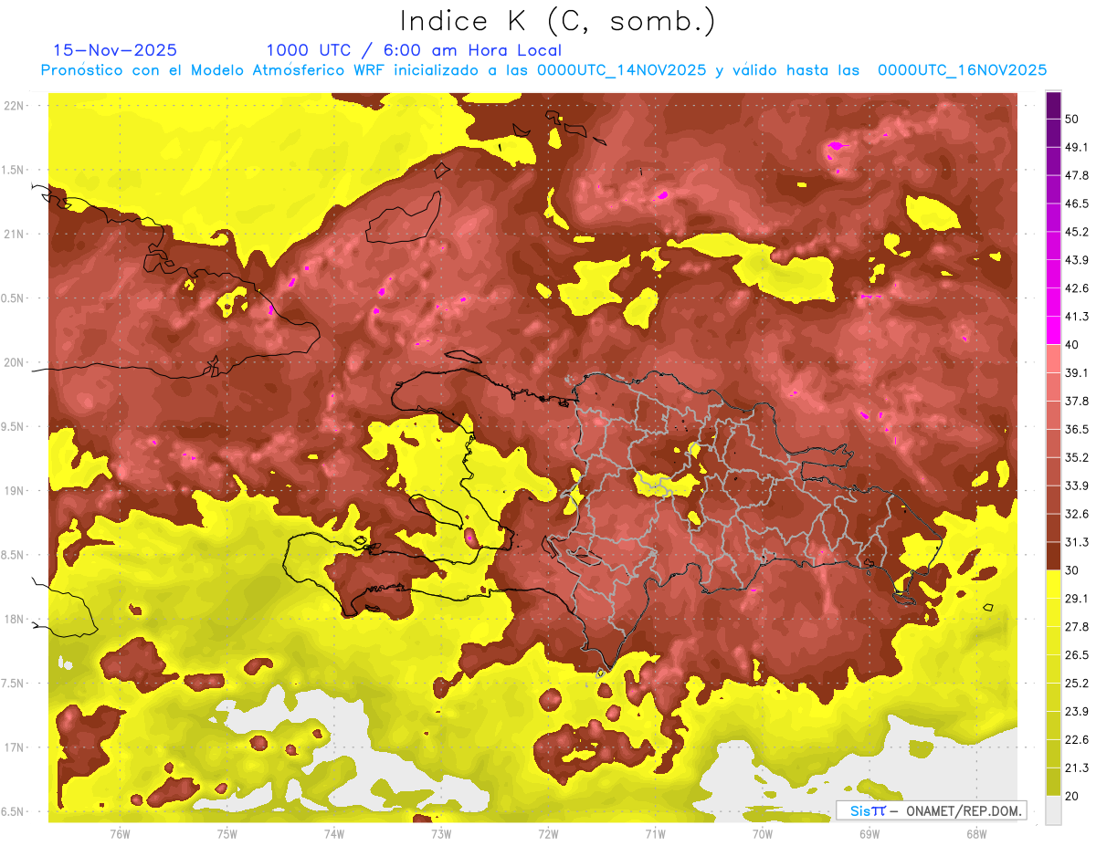Click the "72W" longitude label
This screenshot has width=1096, height=846.
(548, 833)
